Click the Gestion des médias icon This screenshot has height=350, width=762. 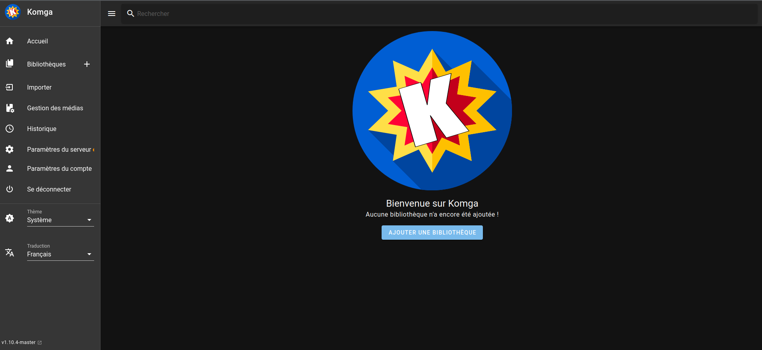[10, 108]
